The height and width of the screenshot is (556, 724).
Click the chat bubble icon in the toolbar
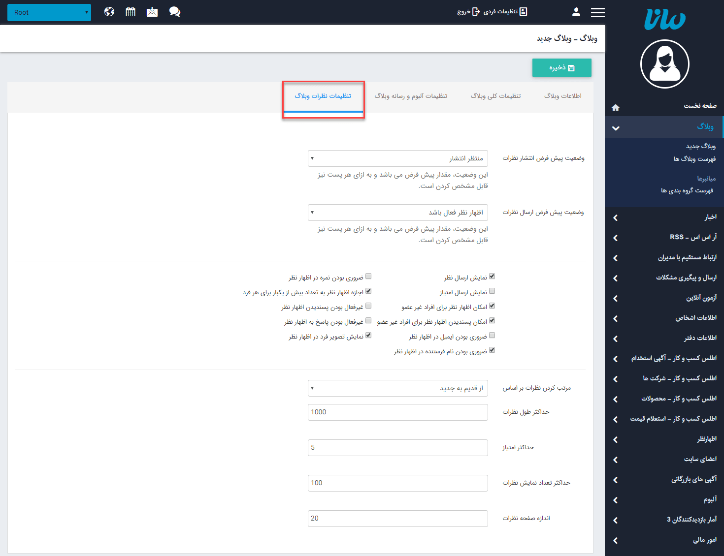pos(175,11)
